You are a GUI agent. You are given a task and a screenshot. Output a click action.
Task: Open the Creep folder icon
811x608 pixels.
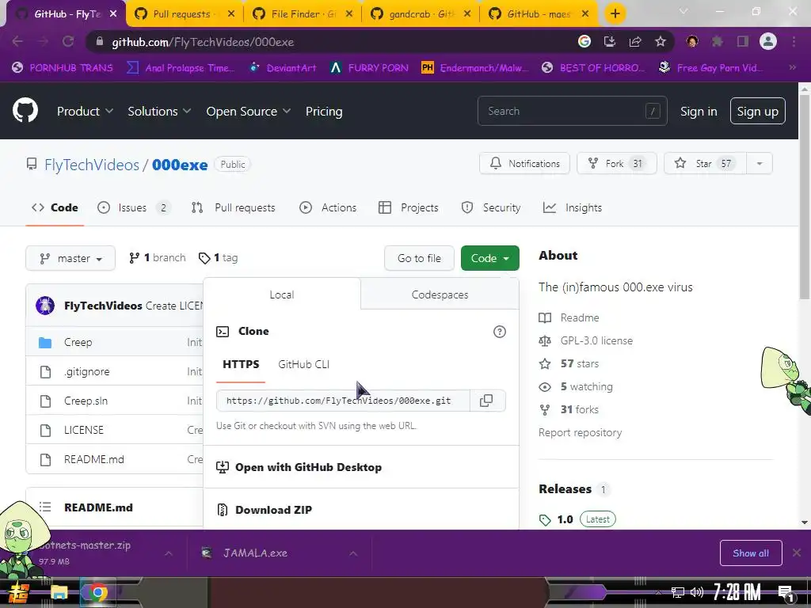pos(45,342)
